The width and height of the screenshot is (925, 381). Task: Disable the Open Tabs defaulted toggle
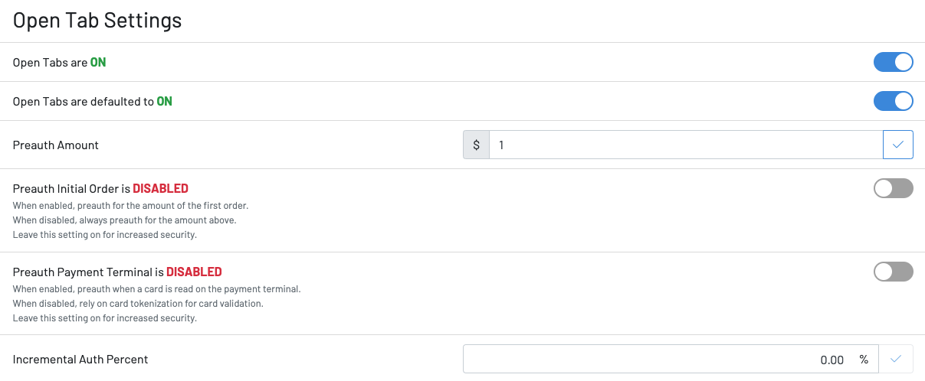(x=894, y=101)
